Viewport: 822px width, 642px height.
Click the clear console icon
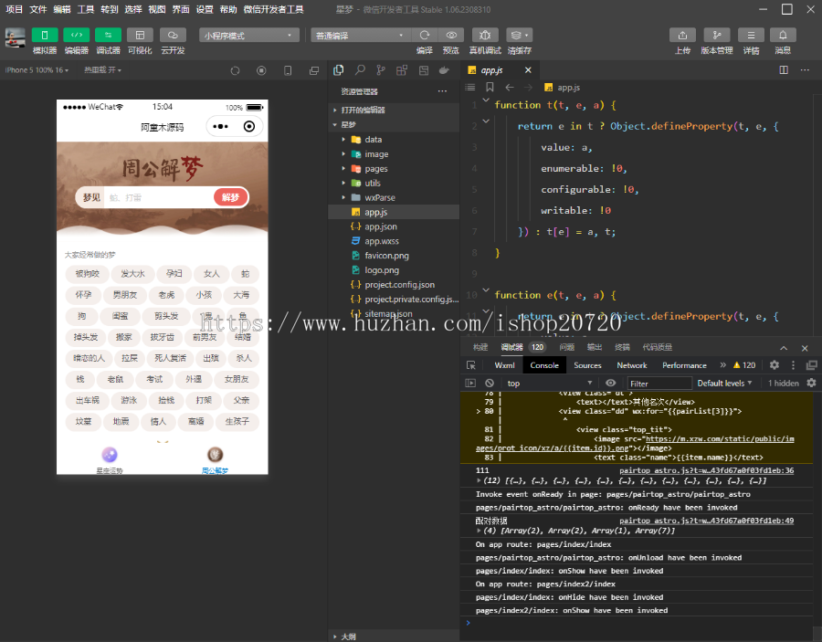point(490,384)
